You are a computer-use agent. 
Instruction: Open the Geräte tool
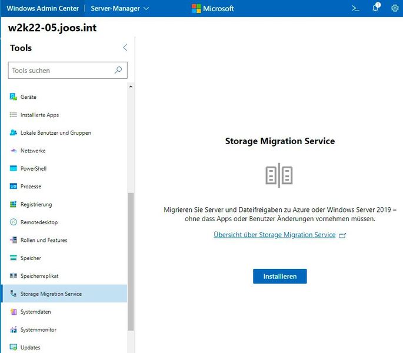[x=64, y=97]
